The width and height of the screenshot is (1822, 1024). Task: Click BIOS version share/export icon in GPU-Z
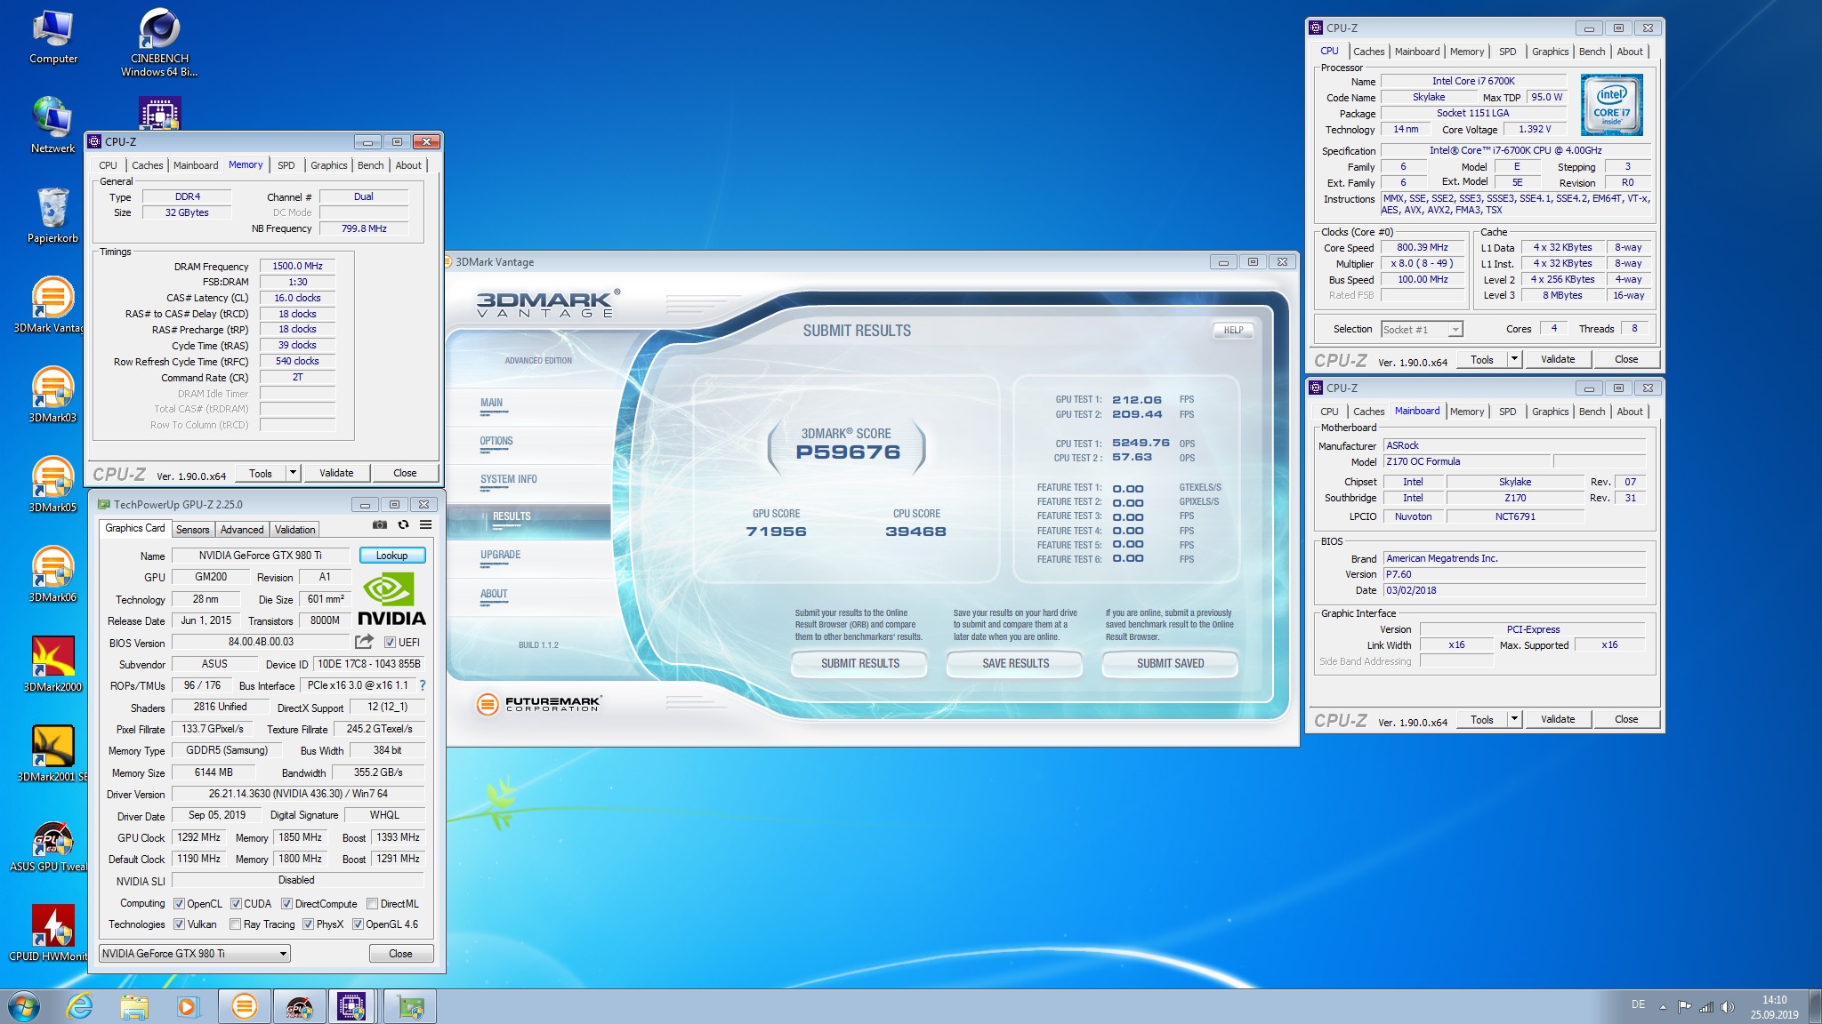coord(364,642)
